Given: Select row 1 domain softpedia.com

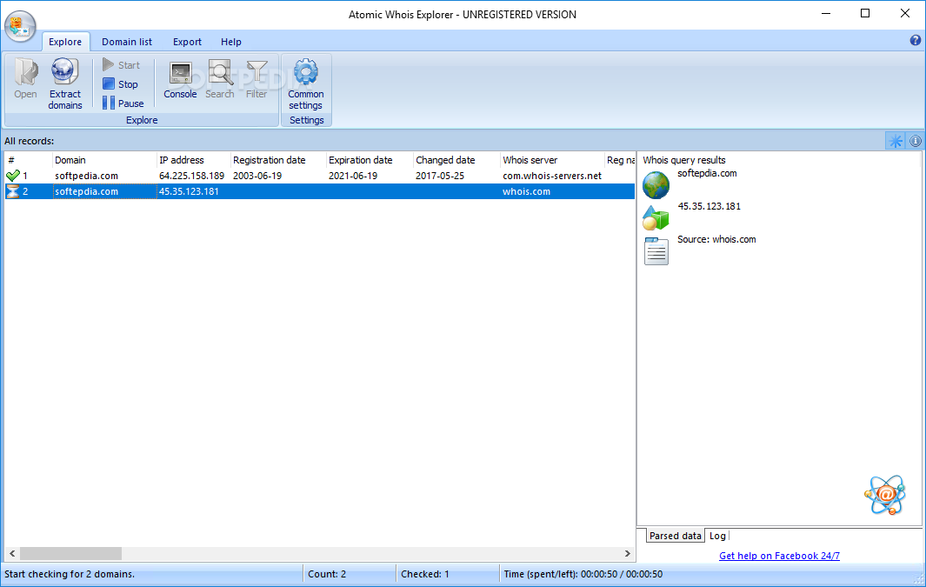Looking at the screenshot, I should (x=86, y=176).
